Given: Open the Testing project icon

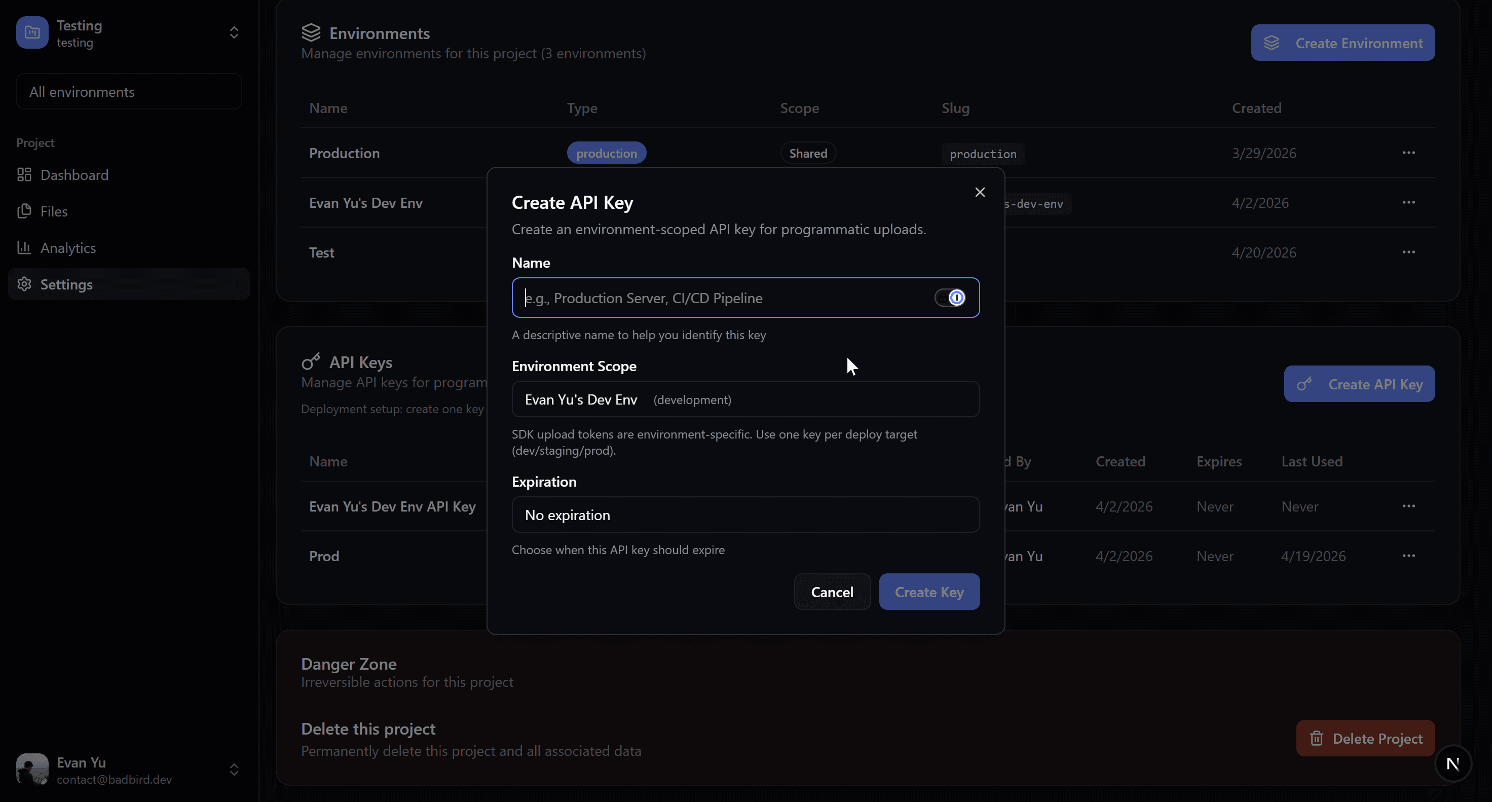Looking at the screenshot, I should pos(32,32).
